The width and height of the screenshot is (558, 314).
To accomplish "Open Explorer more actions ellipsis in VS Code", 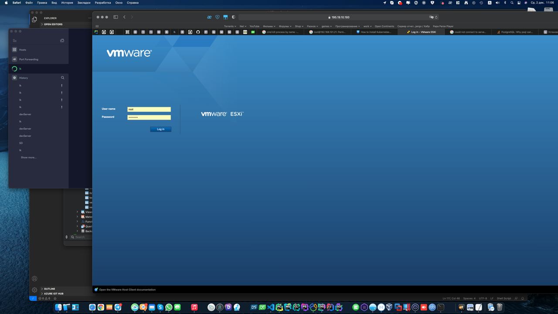I will pos(90,18).
